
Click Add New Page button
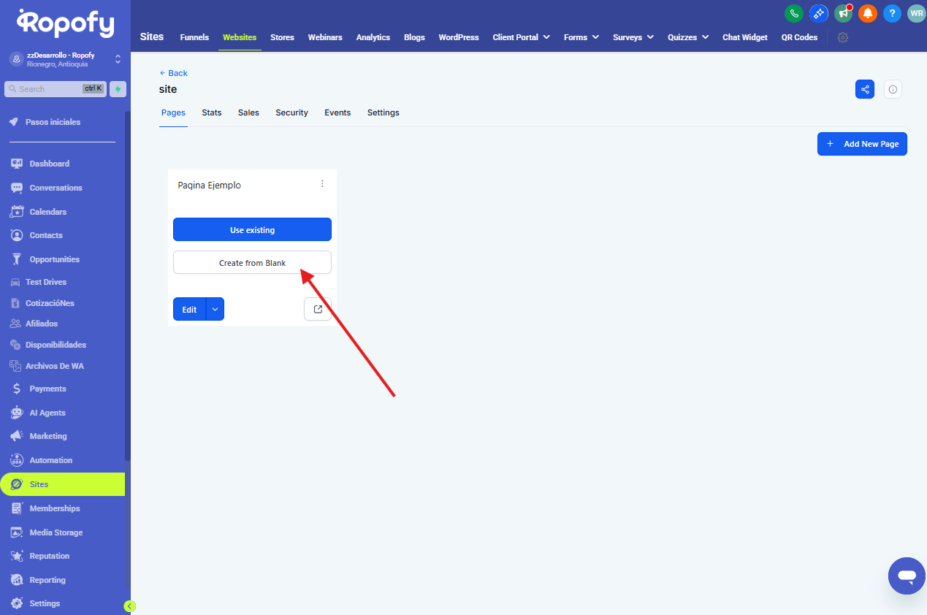(x=862, y=144)
